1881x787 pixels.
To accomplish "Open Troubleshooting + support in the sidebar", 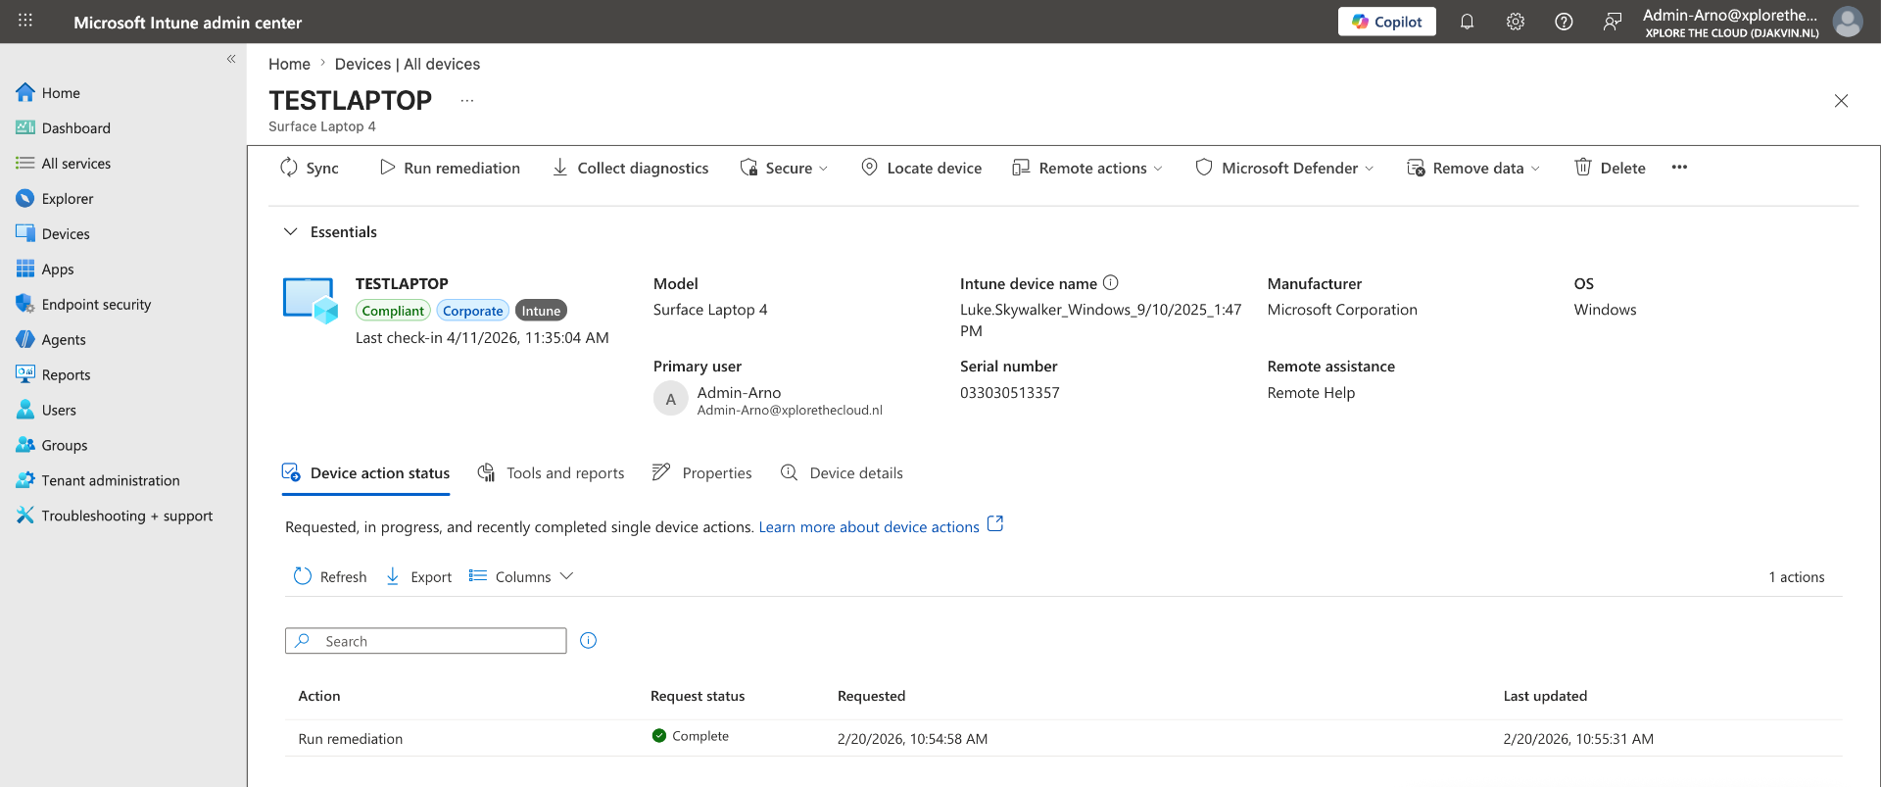I will (115, 516).
